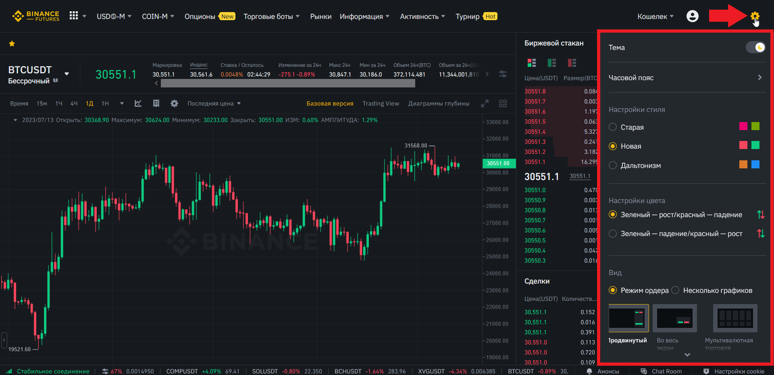Viewport: 774px width, 375px height.
Task: Select Несколько графиков view mode
Action: 676,290
